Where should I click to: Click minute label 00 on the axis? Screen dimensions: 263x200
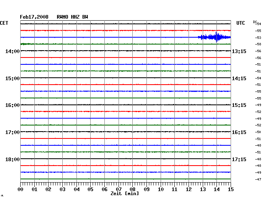click(21, 189)
